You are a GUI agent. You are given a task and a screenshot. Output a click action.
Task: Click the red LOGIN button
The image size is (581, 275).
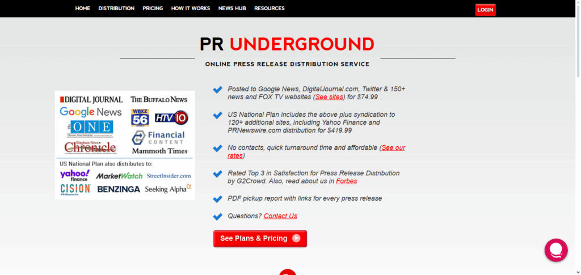click(486, 10)
